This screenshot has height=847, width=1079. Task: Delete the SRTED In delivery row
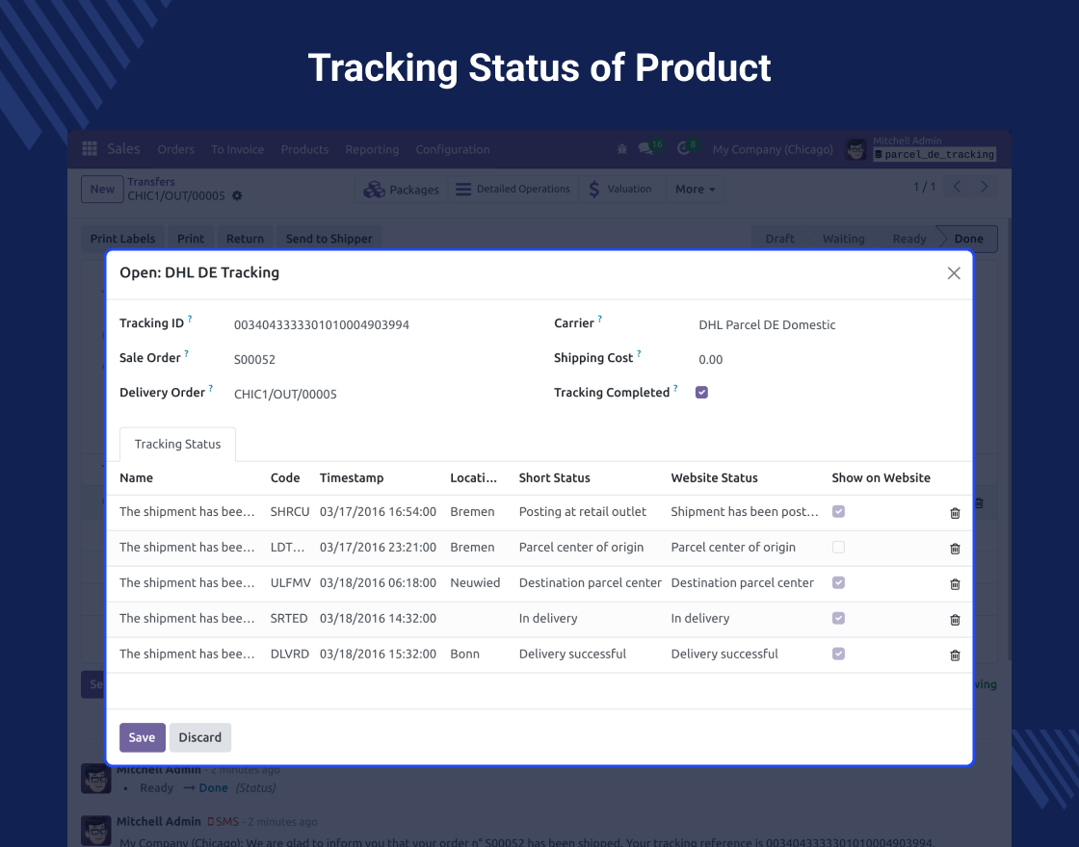[955, 620]
